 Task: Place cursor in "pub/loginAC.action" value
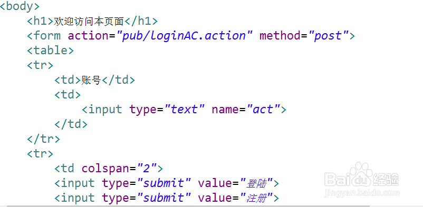coord(184,36)
